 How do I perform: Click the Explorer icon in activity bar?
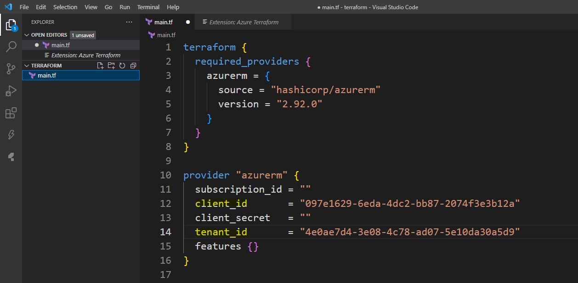[x=11, y=25]
